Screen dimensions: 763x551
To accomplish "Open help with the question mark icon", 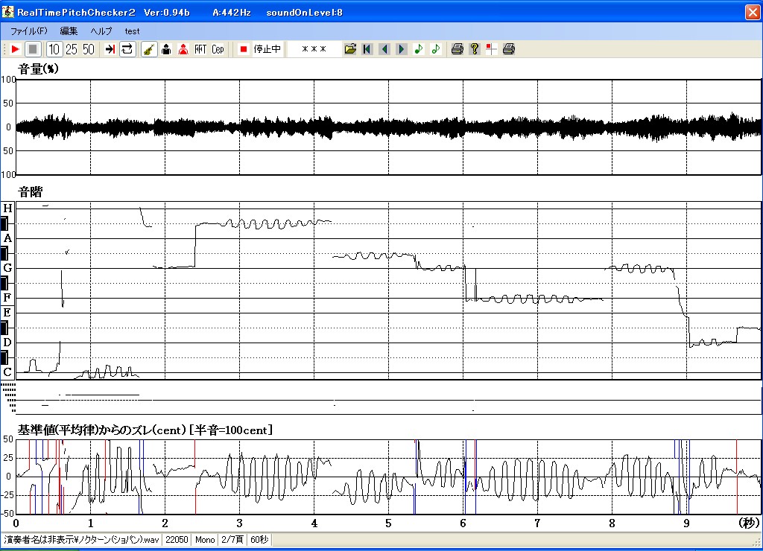I will 475,49.
